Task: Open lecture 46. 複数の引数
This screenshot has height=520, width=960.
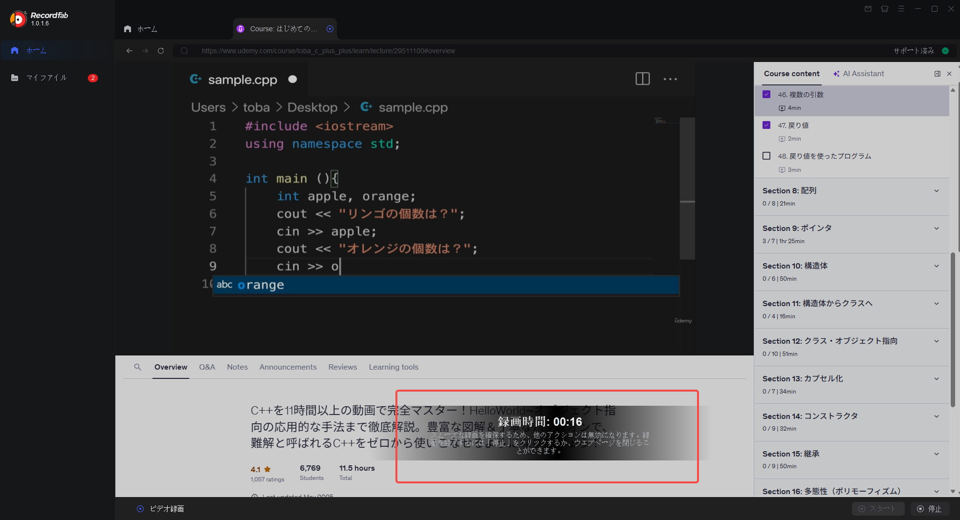Action: click(852, 101)
